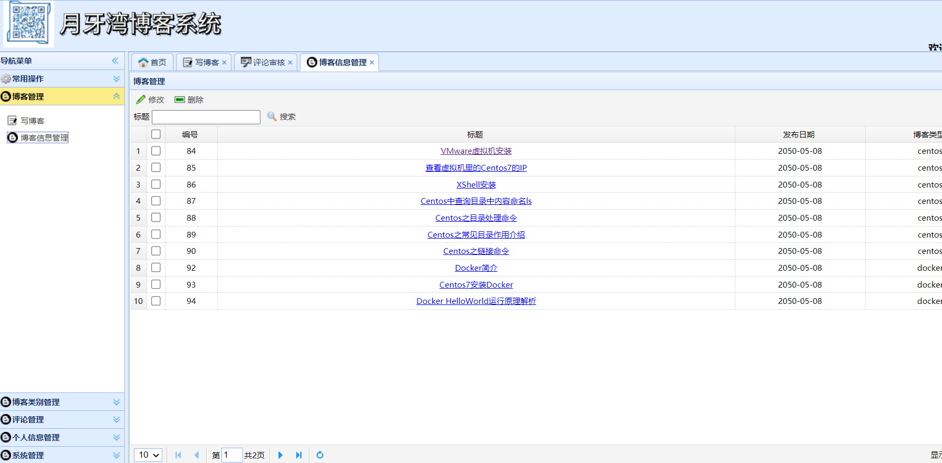Viewport: 942px width, 463px height.
Task: Check the row for blog number 93
Action: pos(156,284)
